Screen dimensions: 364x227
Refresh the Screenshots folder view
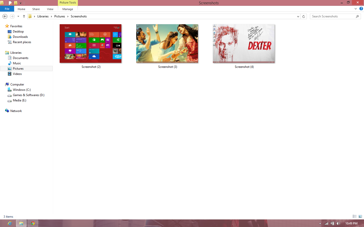pos(304,16)
